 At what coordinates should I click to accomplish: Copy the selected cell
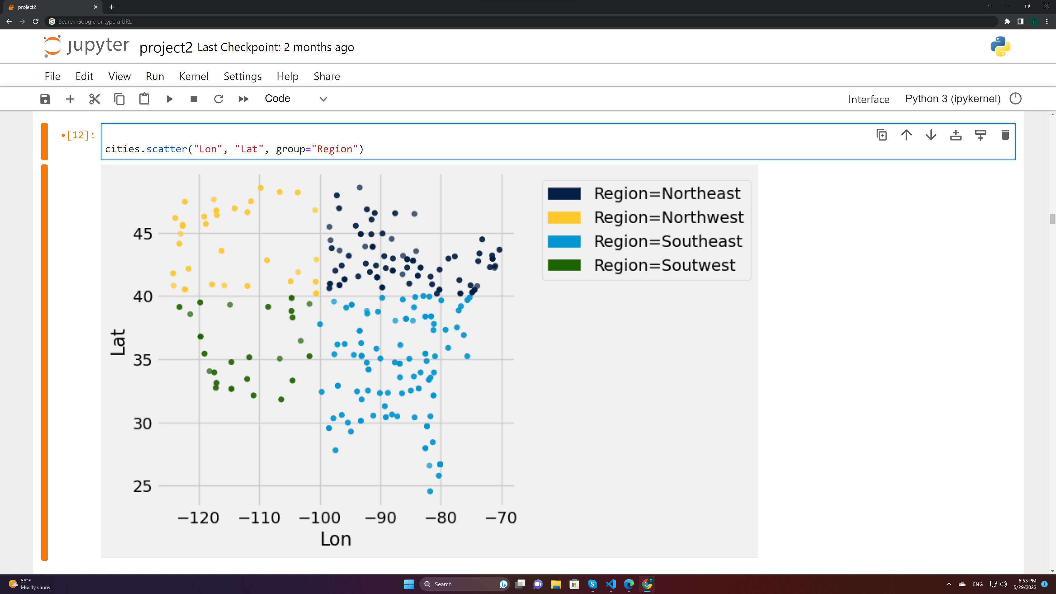pyautogui.click(x=119, y=99)
